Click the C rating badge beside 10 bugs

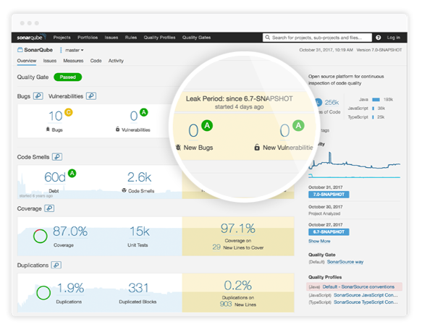pyautogui.click(x=69, y=112)
